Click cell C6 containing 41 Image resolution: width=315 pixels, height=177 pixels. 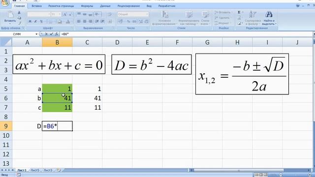point(87,98)
